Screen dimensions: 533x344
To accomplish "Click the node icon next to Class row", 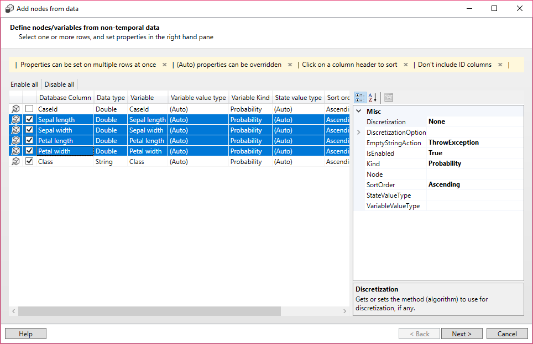I will tap(15, 161).
